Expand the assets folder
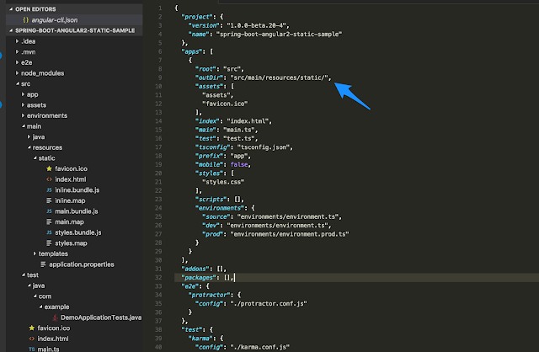The width and height of the screenshot is (539, 352). pos(23,105)
